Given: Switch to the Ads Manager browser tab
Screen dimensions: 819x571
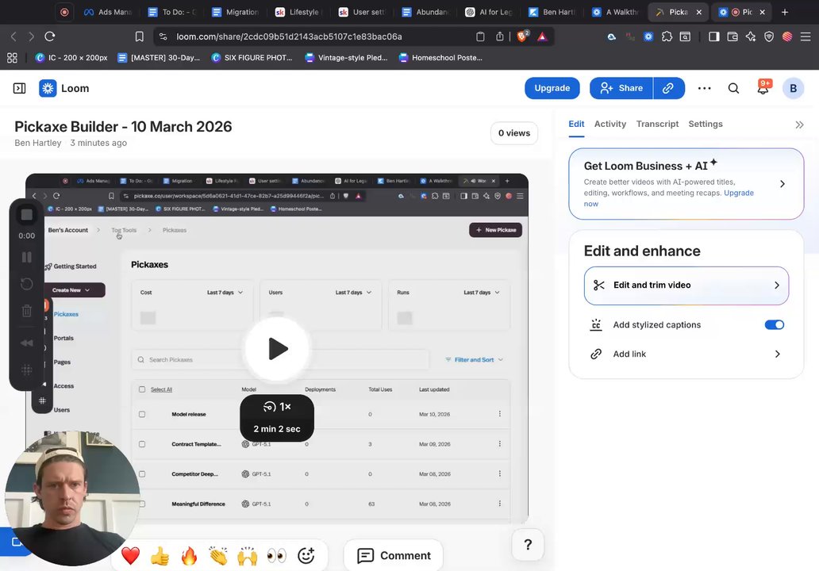Looking at the screenshot, I should pyautogui.click(x=108, y=12).
